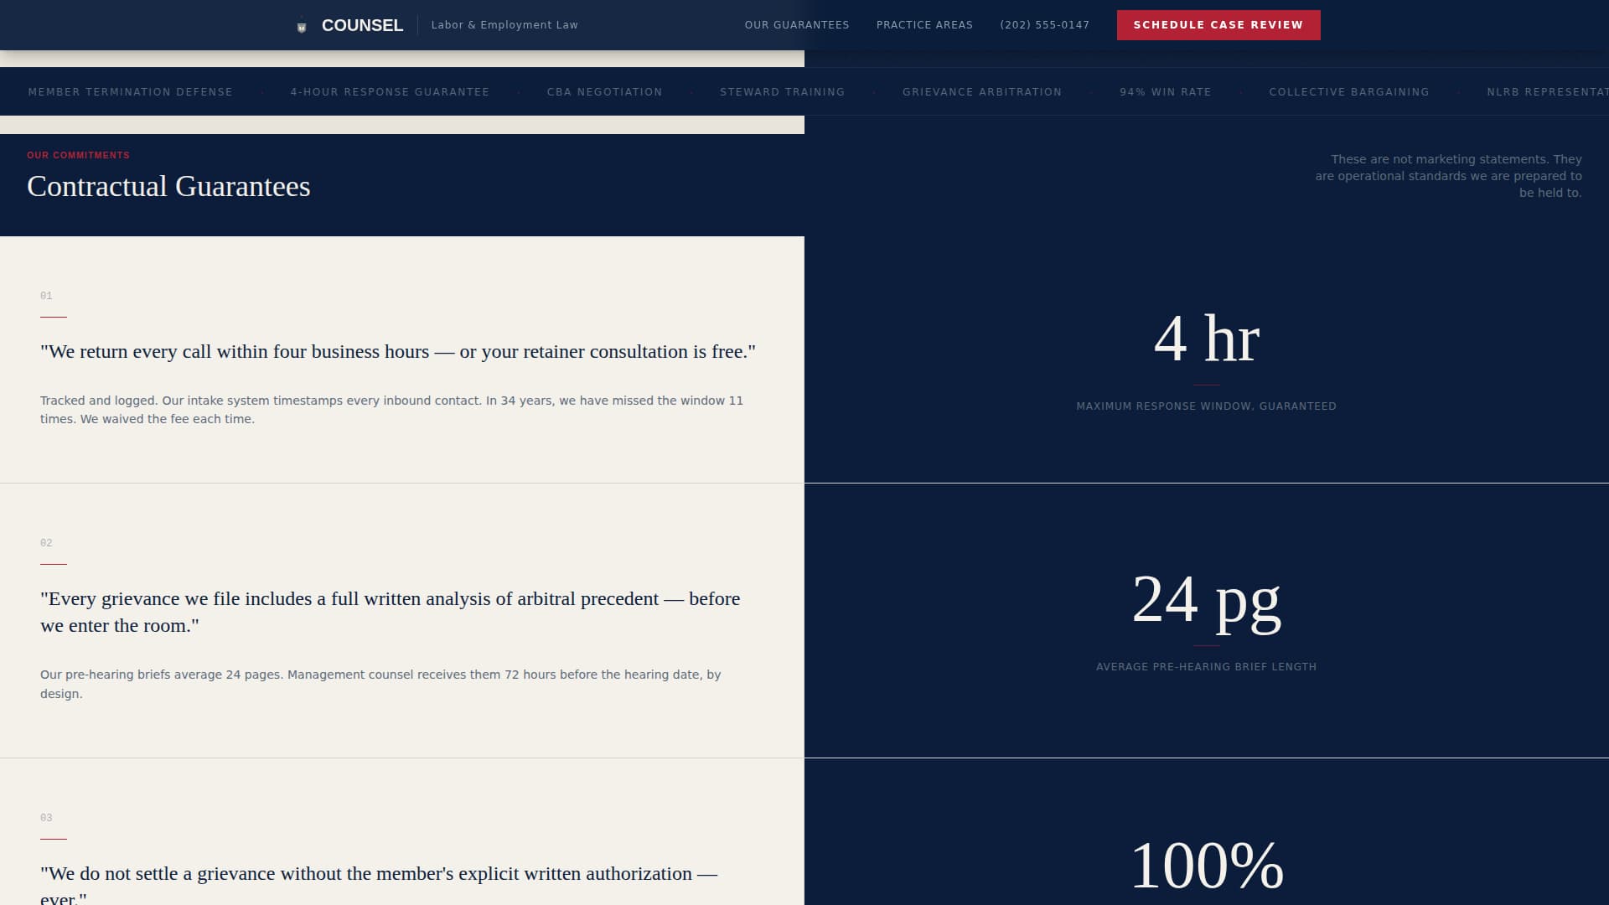
Task: Open the OUR GUARANTEES menu item
Action: pos(796,24)
